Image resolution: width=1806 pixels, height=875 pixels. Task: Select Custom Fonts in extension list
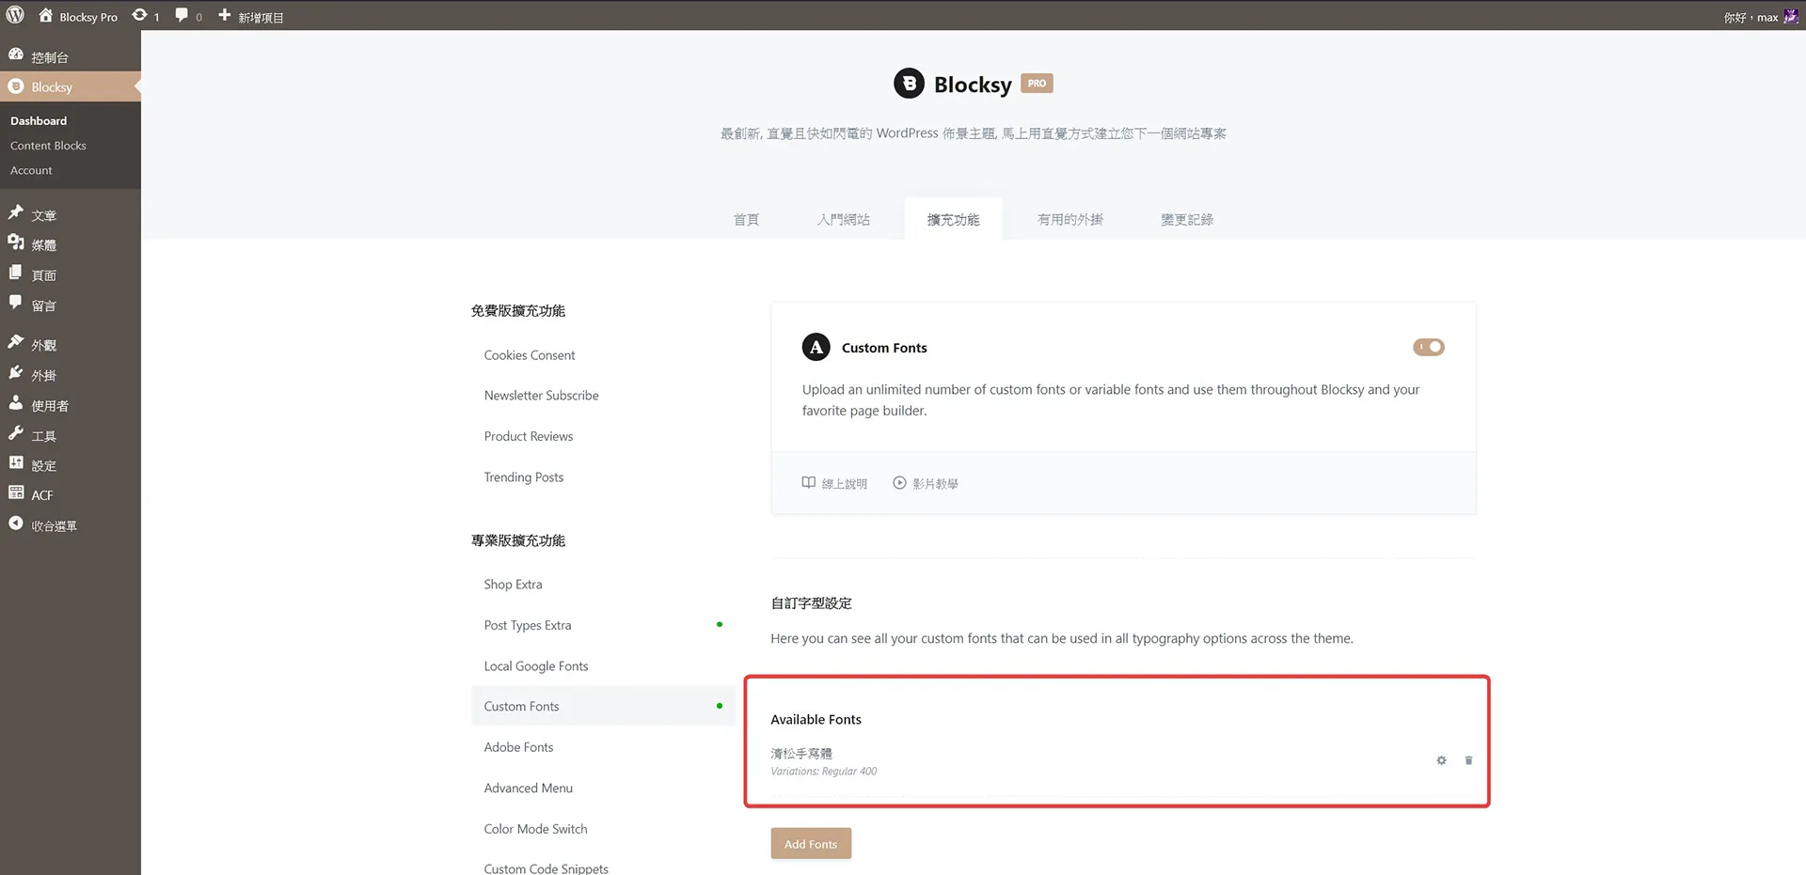pyautogui.click(x=603, y=706)
